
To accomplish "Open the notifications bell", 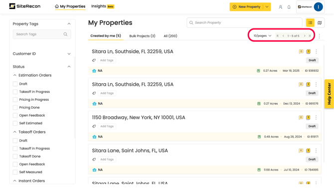I will [289, 7].
